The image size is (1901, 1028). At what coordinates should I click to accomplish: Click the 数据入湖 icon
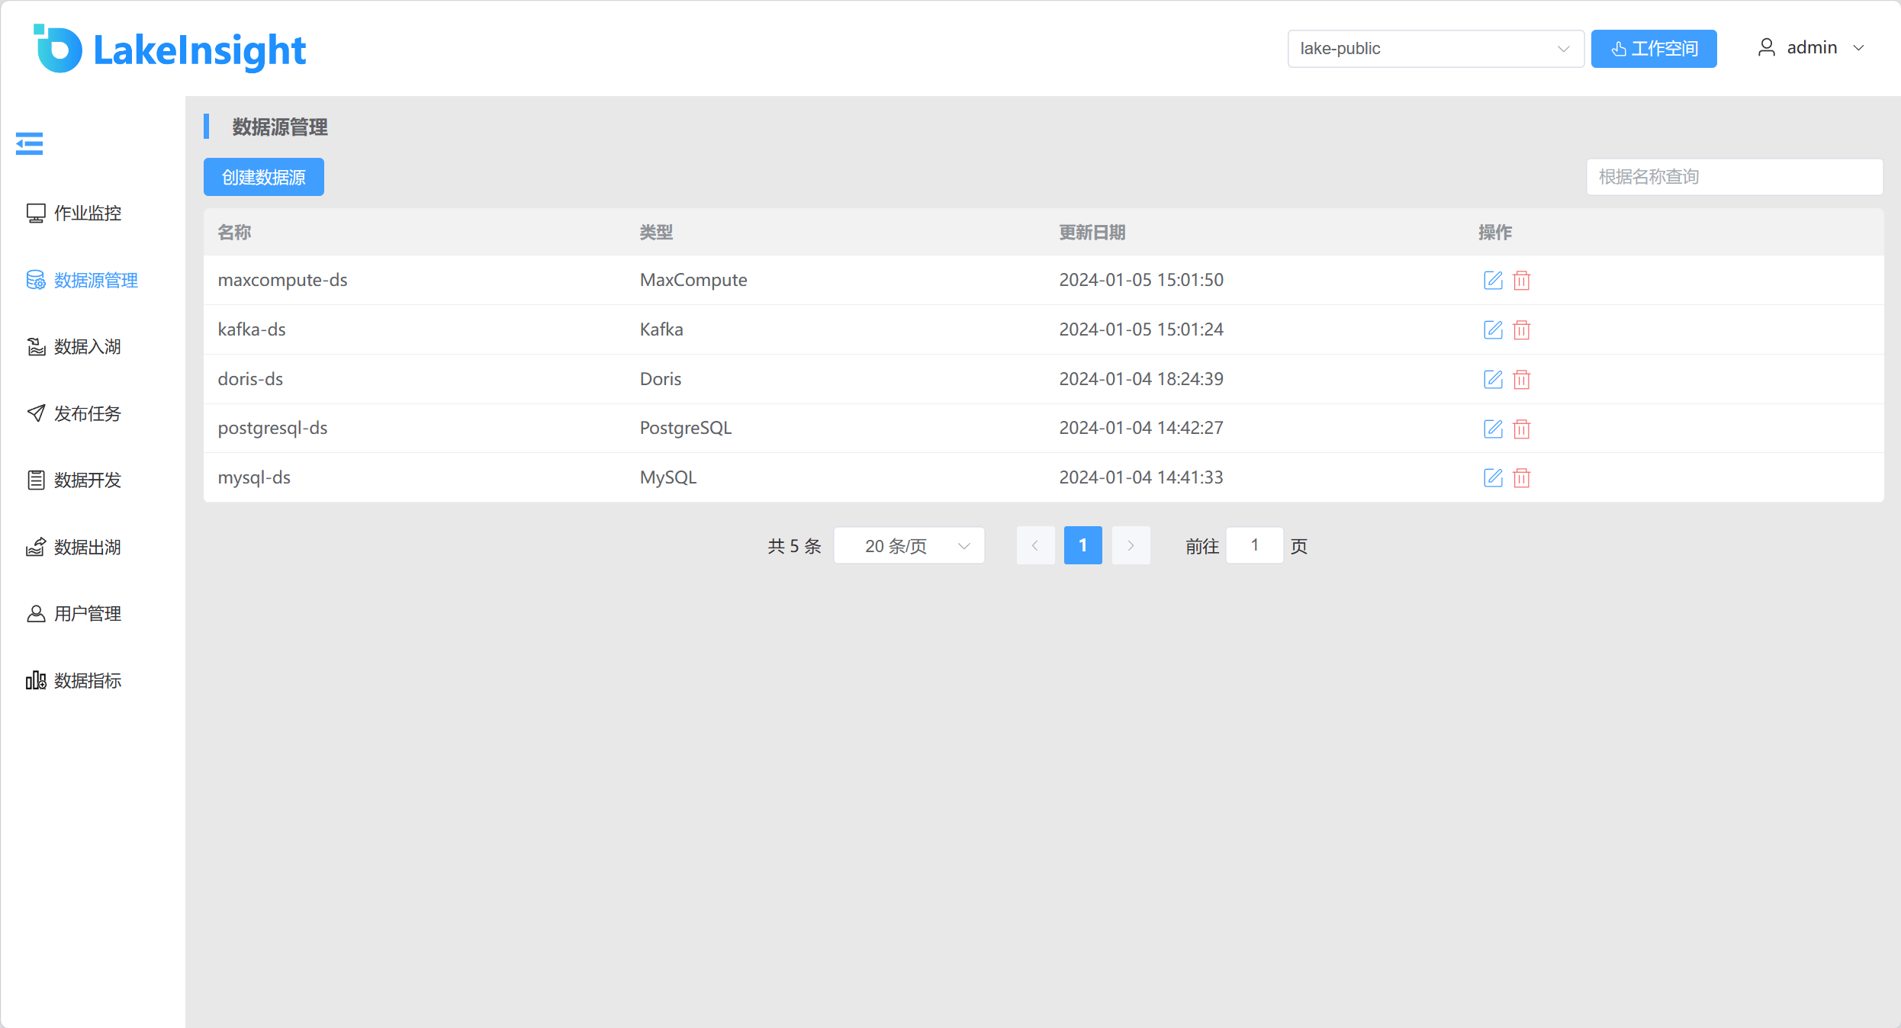tap(36, 347)
